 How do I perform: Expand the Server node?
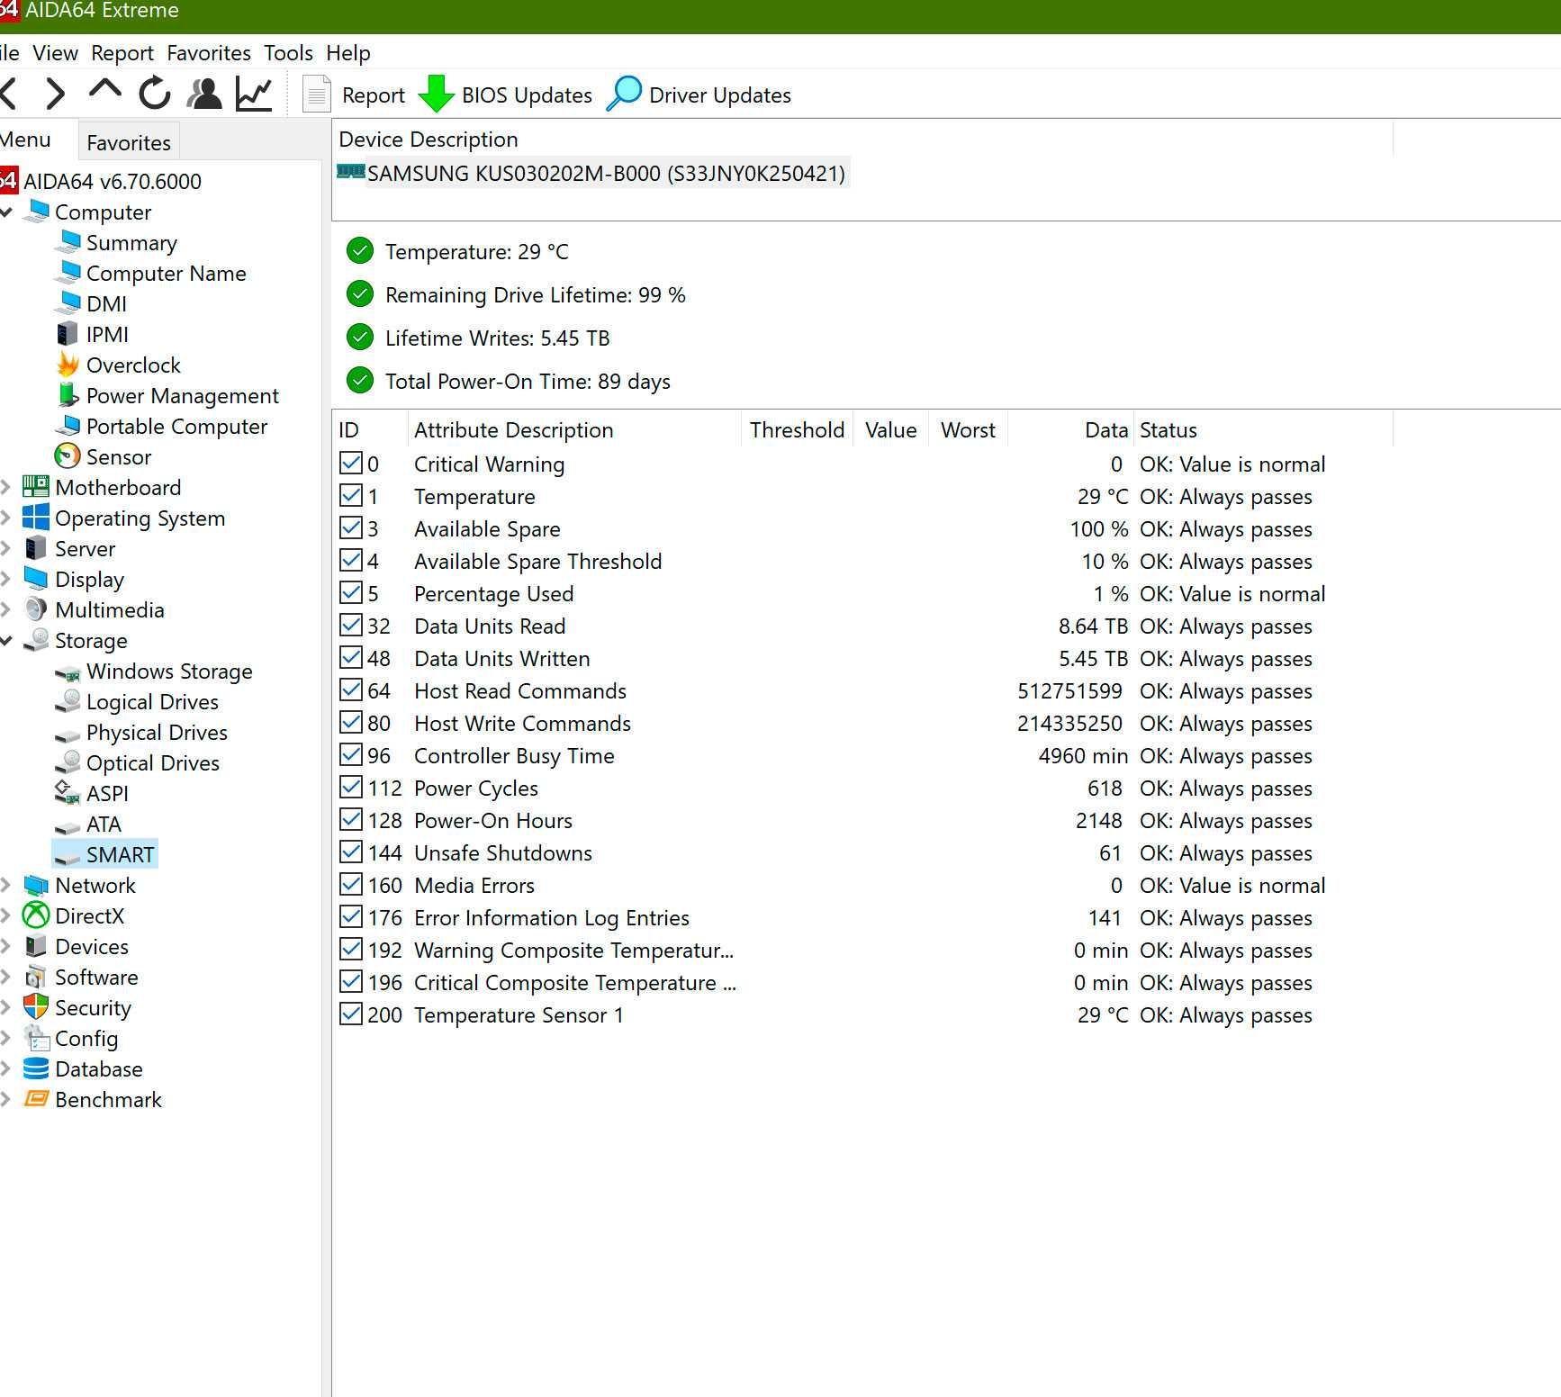point(5,549)
